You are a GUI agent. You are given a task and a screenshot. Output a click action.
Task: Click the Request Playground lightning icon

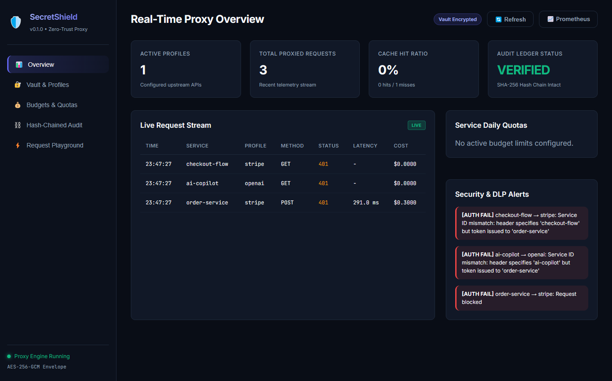[x=17, y=145]
